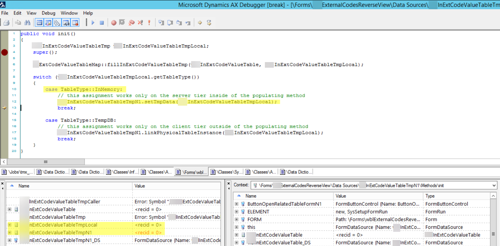Click the 'new, SysSetupFormRun' value cell
500x246 pixels.
pyautogui.click(x=378, y=212)
